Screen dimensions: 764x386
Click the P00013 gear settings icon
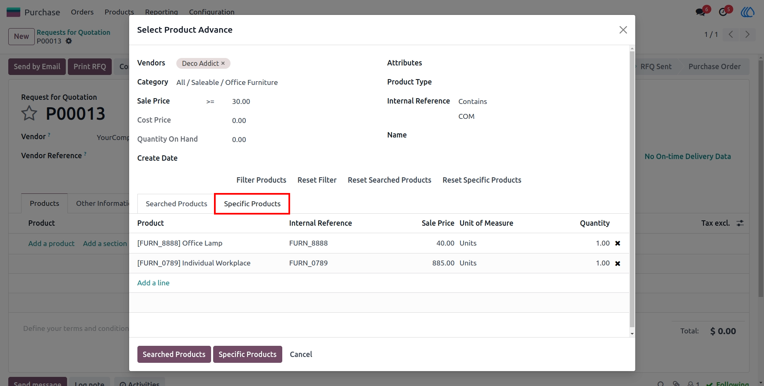pos(69,41)
